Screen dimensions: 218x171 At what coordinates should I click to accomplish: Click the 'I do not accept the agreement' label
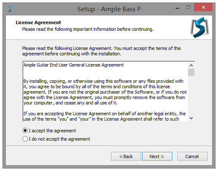[x=59, y=139]
